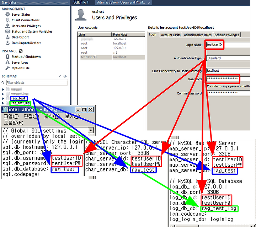Select the testUserID account row
This screenshot has width=256, height=227.
(x=112, y=57)
